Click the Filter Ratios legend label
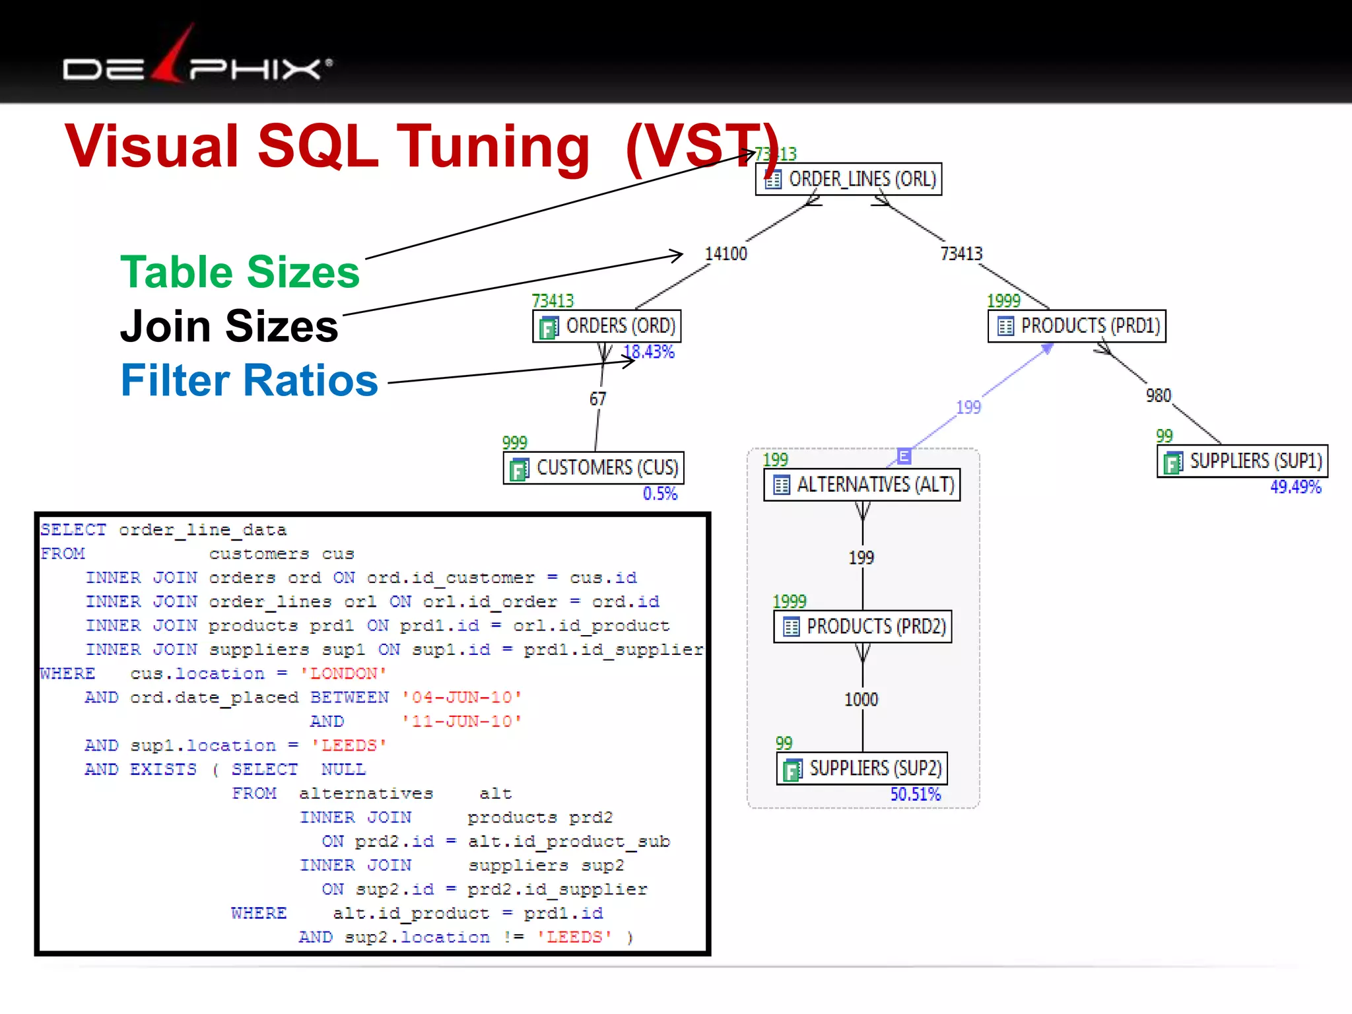Image resolution: width=1352 pixels, height=1014 pixels. [250, 381]
